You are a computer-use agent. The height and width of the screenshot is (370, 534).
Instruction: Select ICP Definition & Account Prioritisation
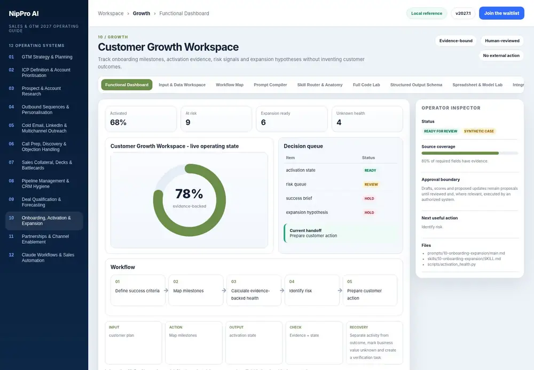[44, 73]
